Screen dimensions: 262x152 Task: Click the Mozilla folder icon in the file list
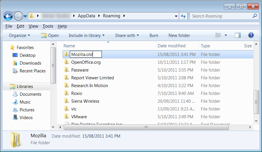66,55
